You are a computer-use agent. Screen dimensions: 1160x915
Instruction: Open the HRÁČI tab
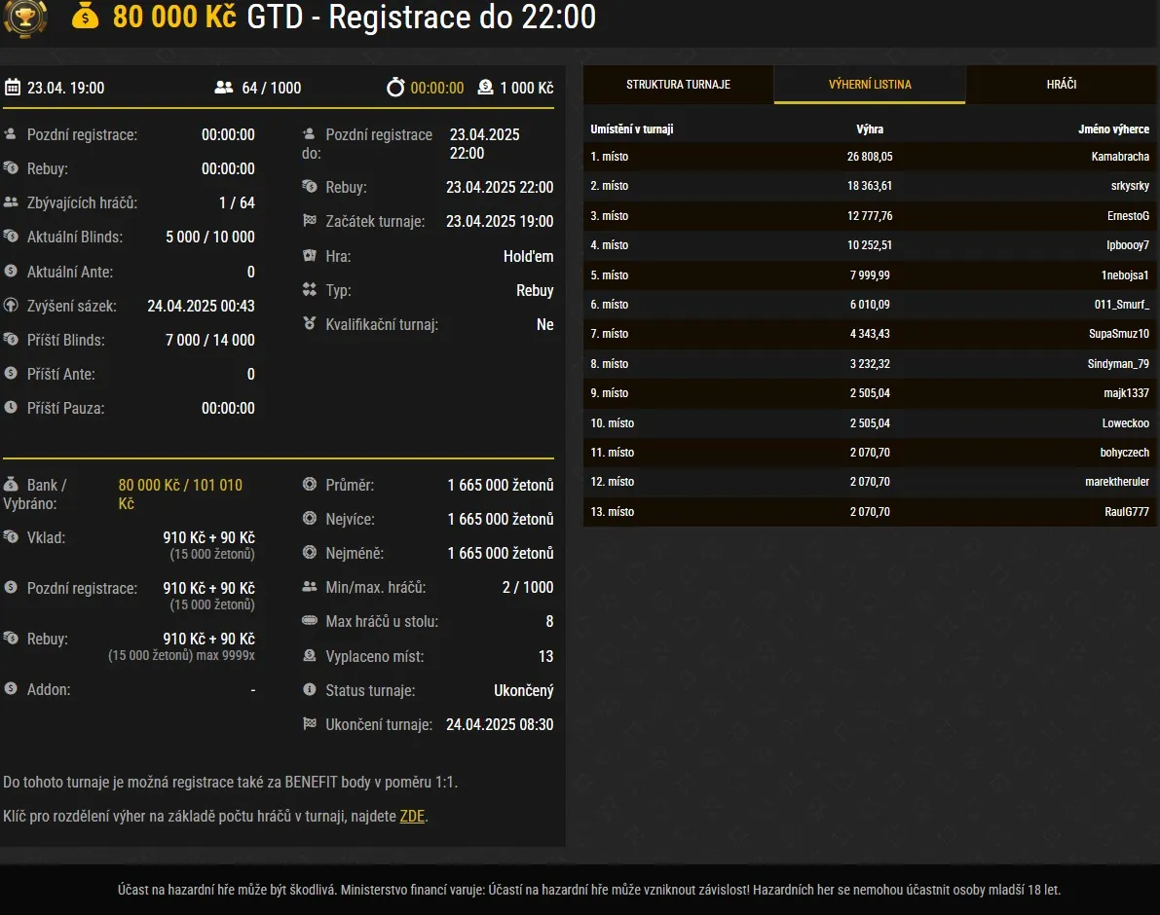[1062, 85]
